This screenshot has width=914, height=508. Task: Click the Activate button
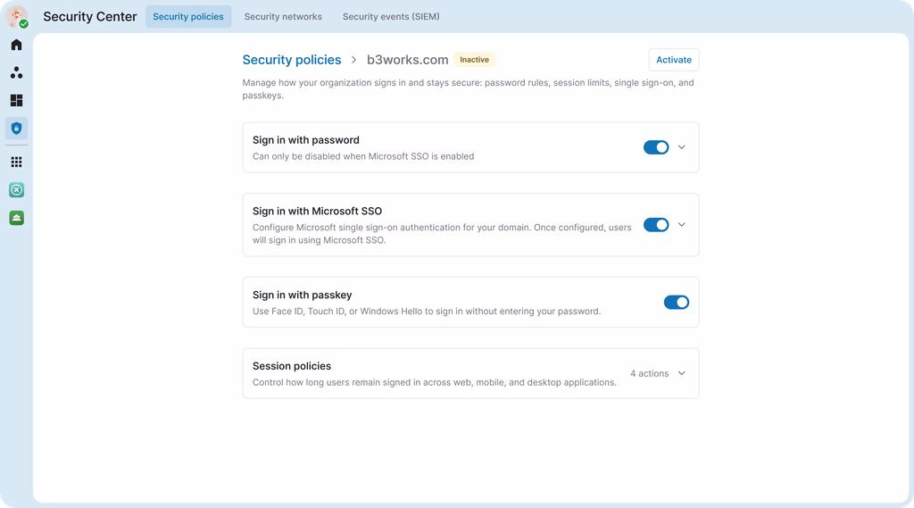point(674,60)
